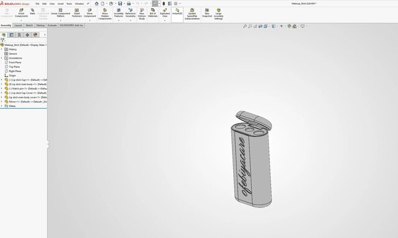398x238 pixels.
Task: Activate the Select cursor tool
Action: (x=155, y=4)
